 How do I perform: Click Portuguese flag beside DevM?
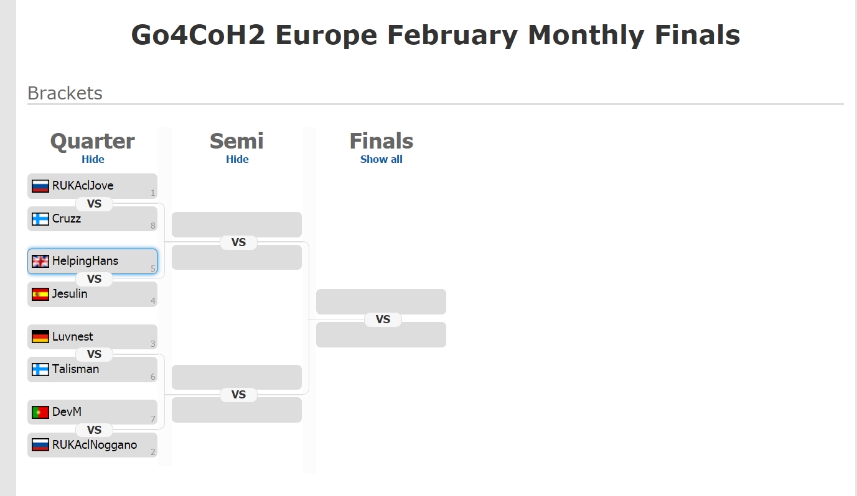40,412
